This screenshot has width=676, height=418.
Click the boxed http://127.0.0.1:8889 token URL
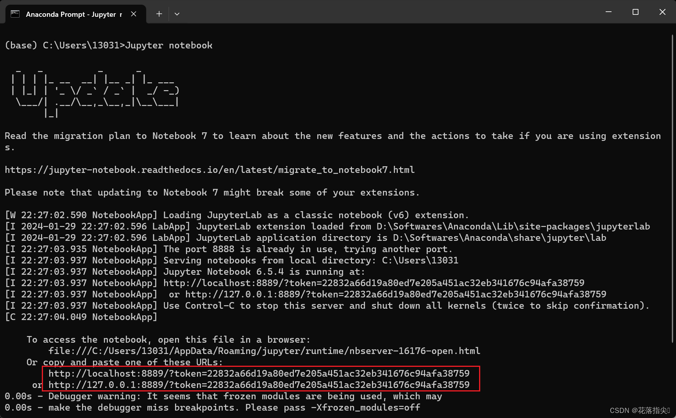tap(259, 385)
